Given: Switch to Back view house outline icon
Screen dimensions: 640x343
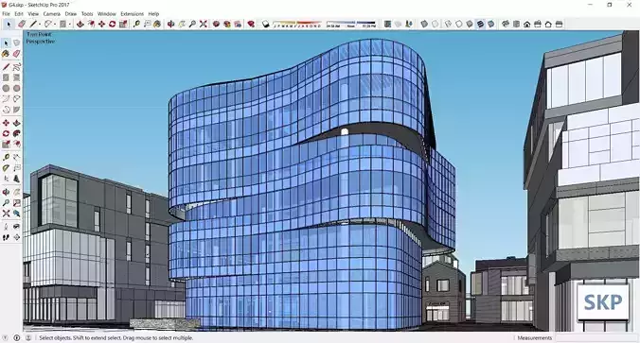Looking at the screenshot, I should (x=548, y=25).
